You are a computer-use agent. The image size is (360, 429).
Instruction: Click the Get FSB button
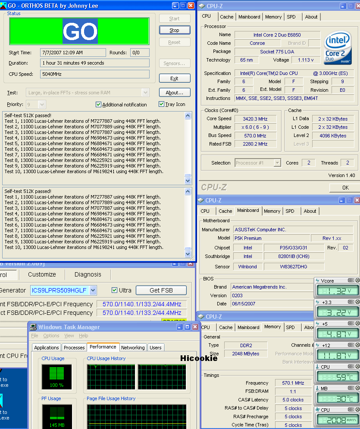click(161, 290)
